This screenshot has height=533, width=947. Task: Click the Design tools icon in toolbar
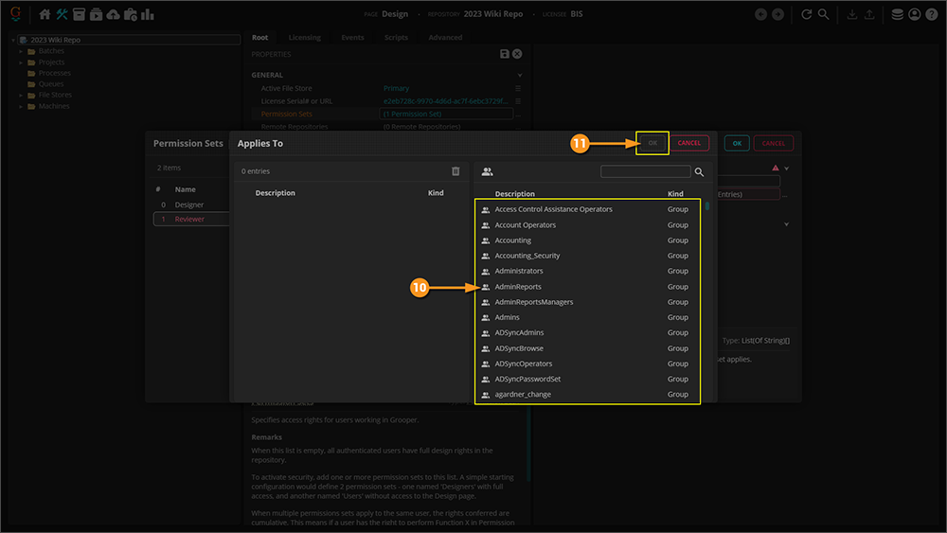(63, 14)
